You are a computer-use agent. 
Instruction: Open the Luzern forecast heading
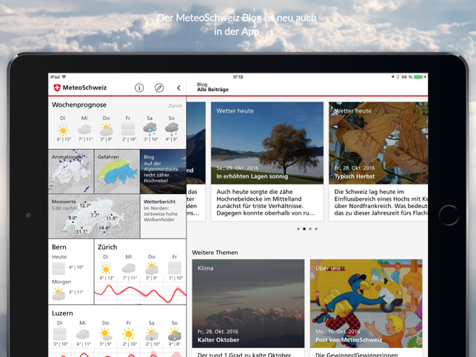tap(62, 313)
